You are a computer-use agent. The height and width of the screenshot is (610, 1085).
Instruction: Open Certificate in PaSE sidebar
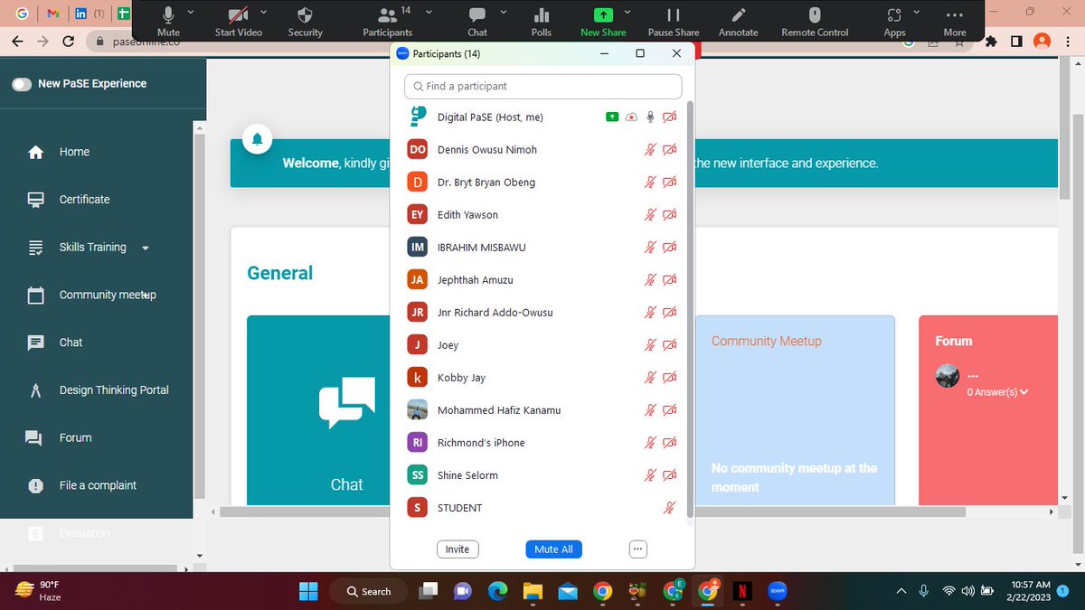click(84, 200)
